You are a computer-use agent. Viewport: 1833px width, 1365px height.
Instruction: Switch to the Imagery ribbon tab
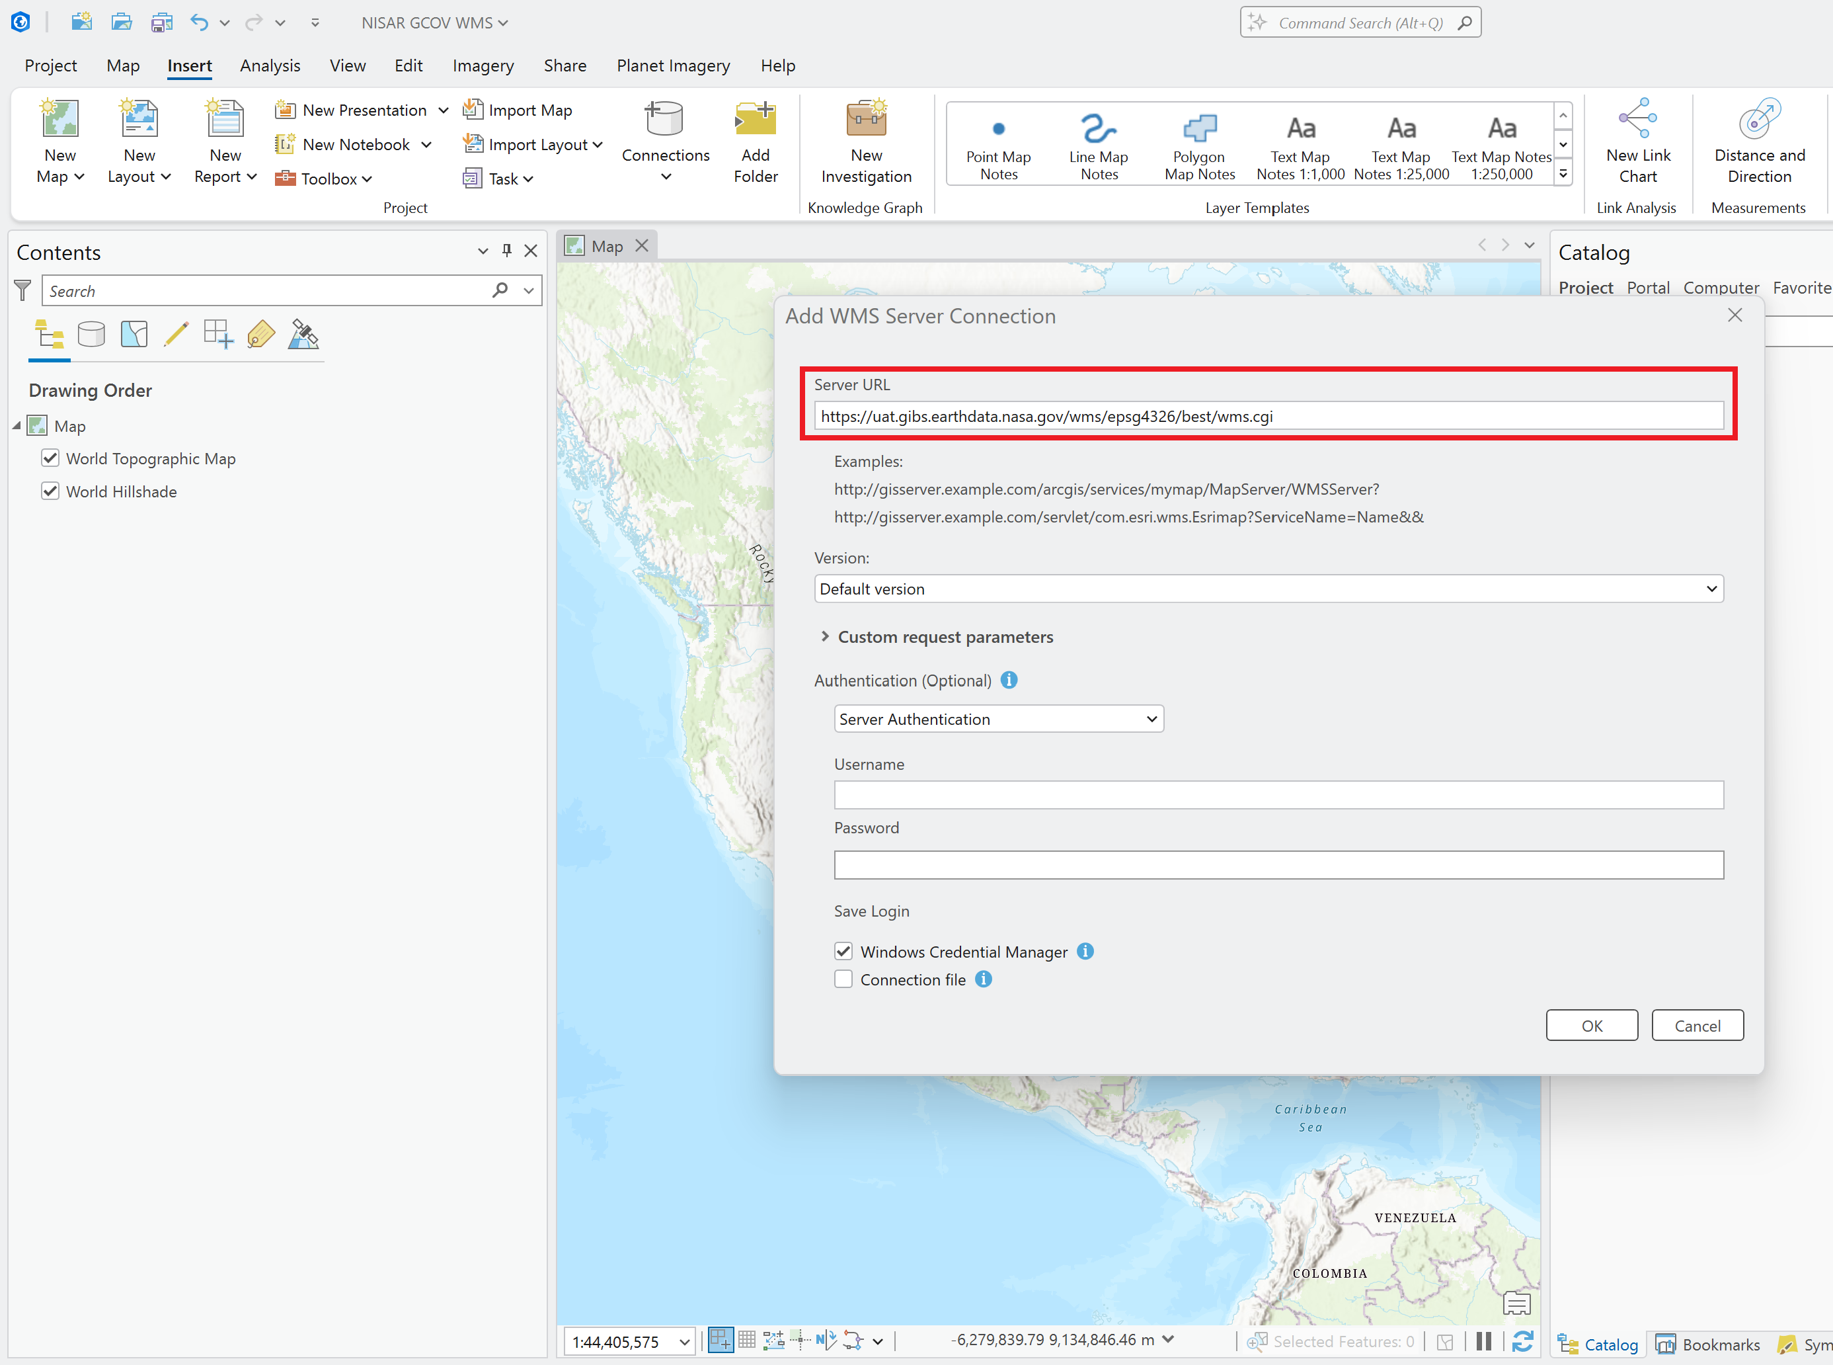[483, 65]
